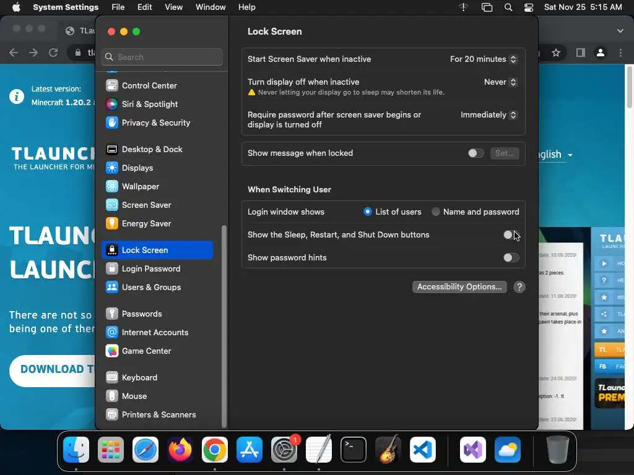Open TextEdit from the Dock

(x=319, y=450)
